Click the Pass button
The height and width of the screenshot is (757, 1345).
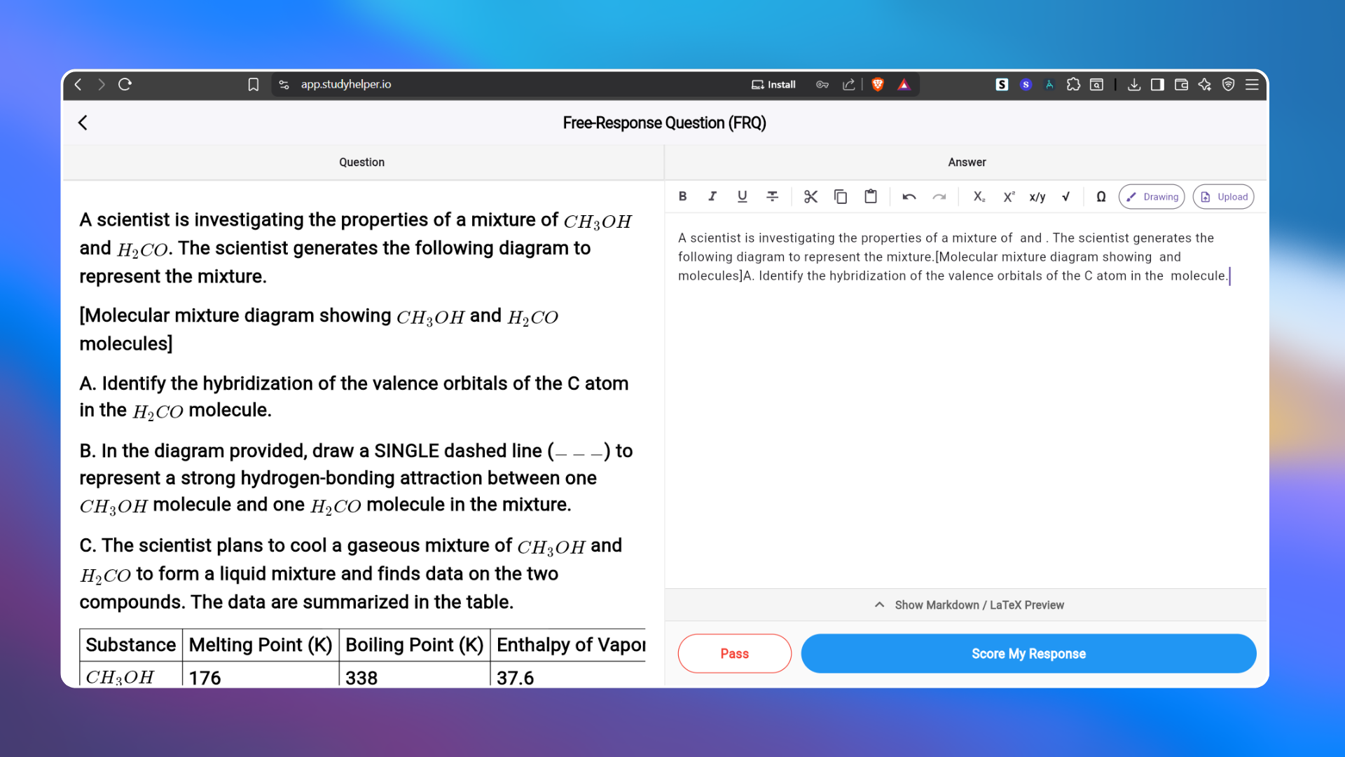coord(734,653)
